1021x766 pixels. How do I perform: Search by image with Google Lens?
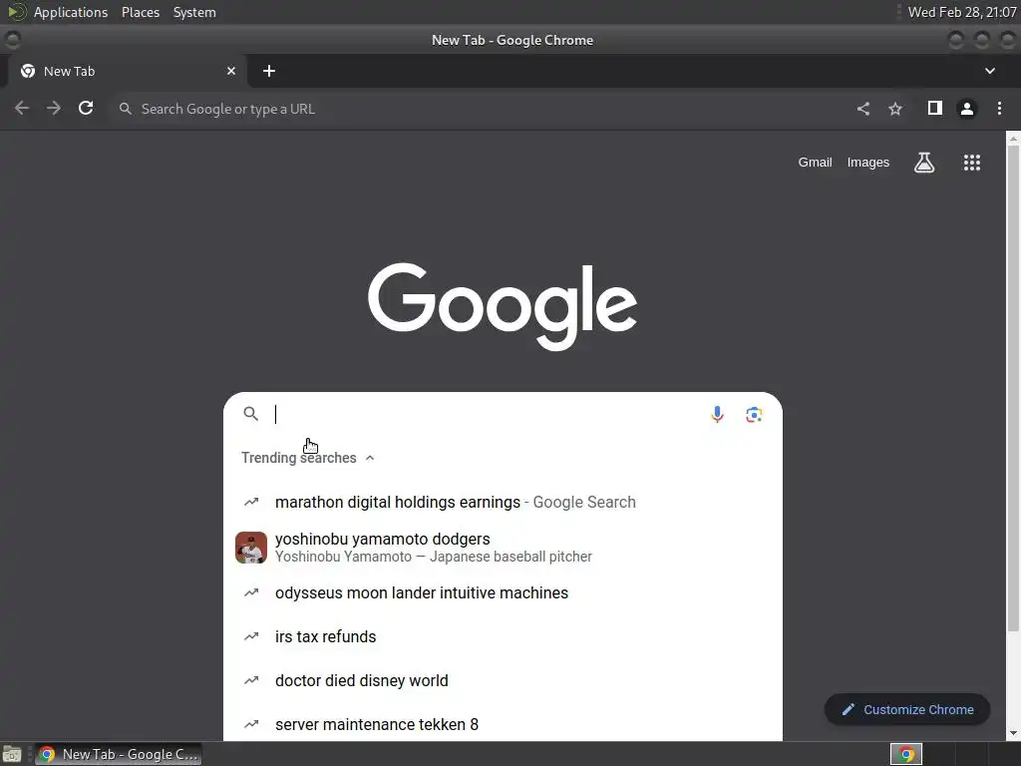coord(754,414)
